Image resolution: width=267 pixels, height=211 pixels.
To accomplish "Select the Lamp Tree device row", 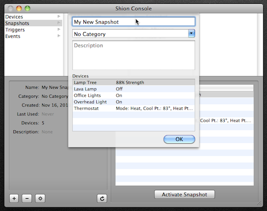I will coord(133,82).
